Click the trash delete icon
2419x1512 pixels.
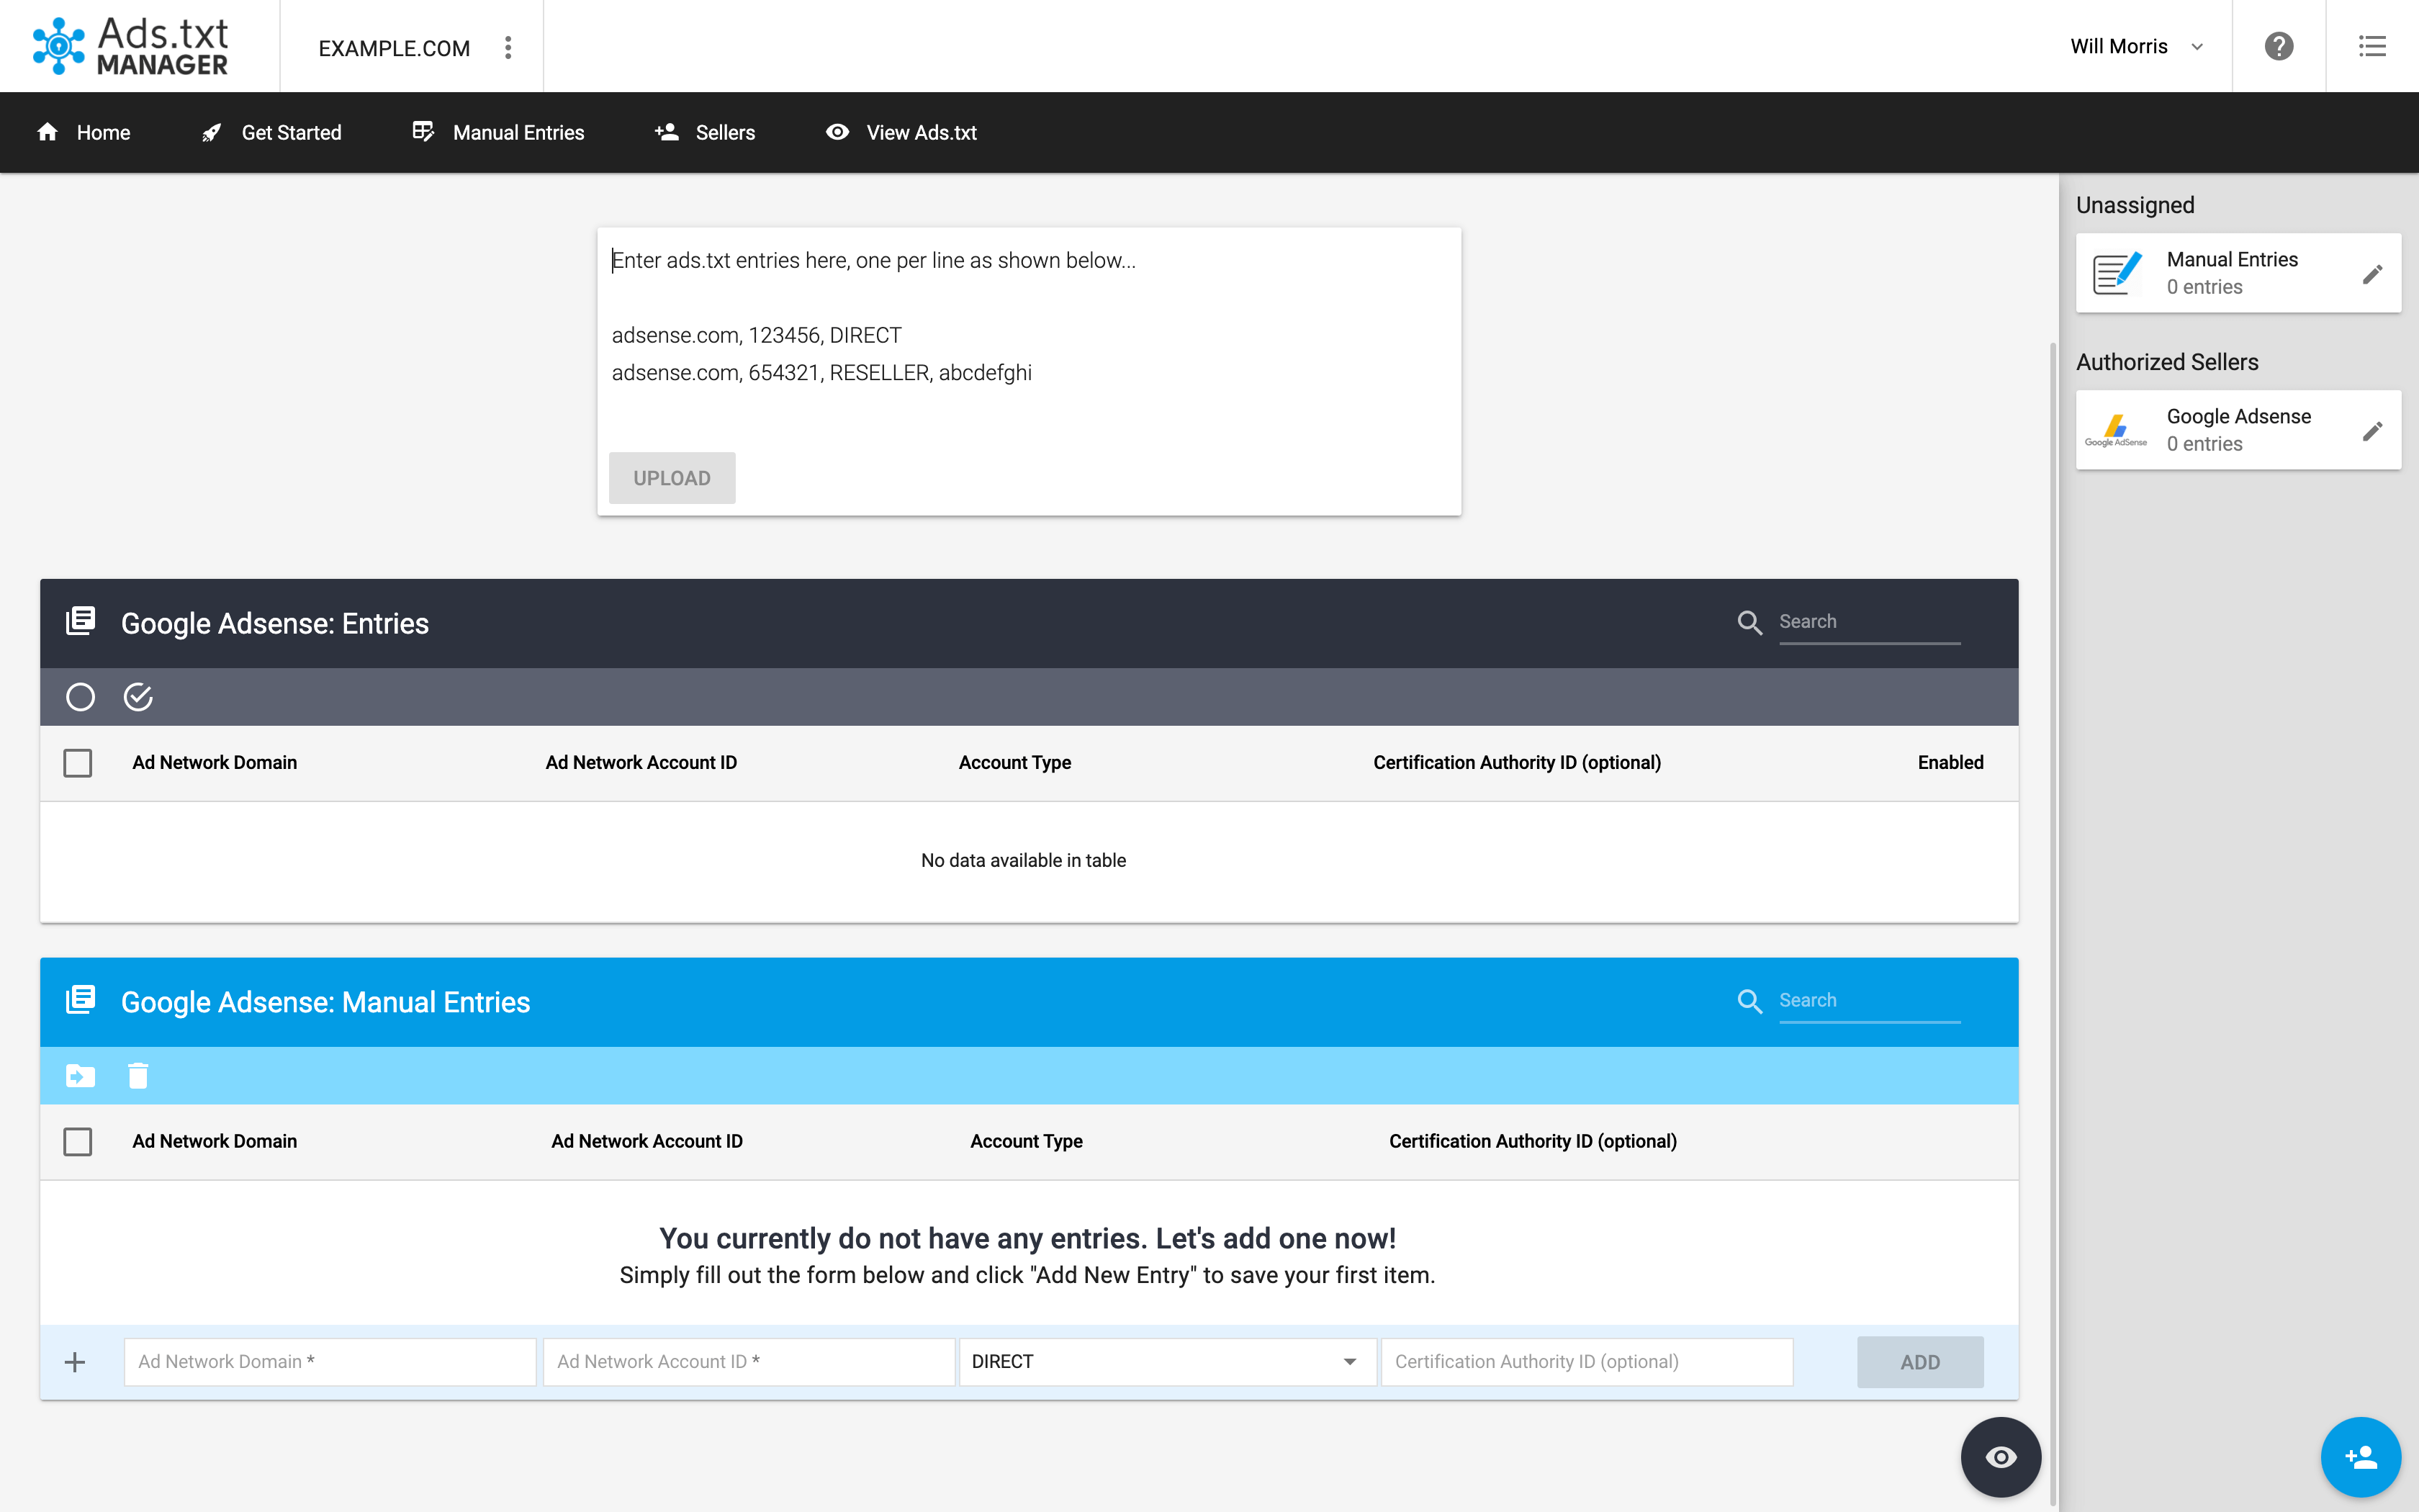tap(138, 1075)
